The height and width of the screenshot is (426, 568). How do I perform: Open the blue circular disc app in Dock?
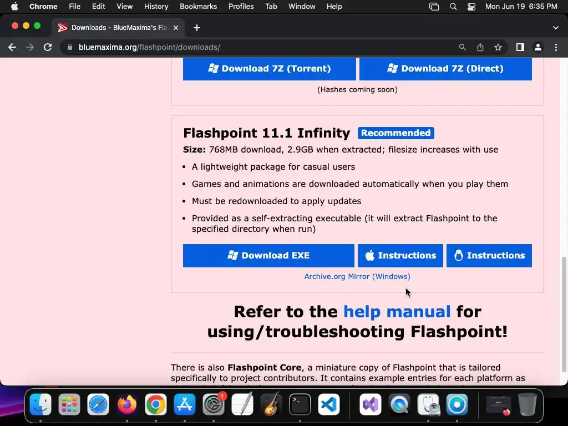coord(457,404)
